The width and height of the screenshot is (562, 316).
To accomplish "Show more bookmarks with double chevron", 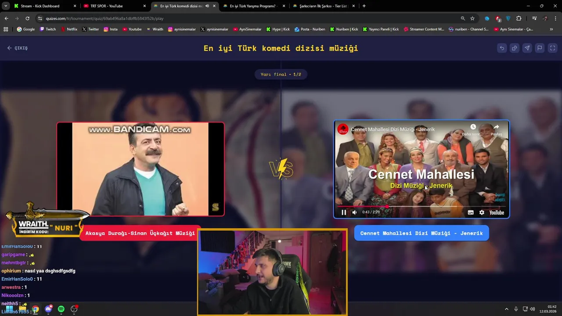I will (551, 29).
